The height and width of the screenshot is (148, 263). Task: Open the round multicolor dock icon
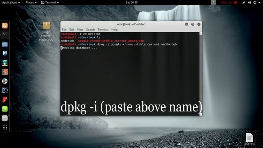[5, 81]
